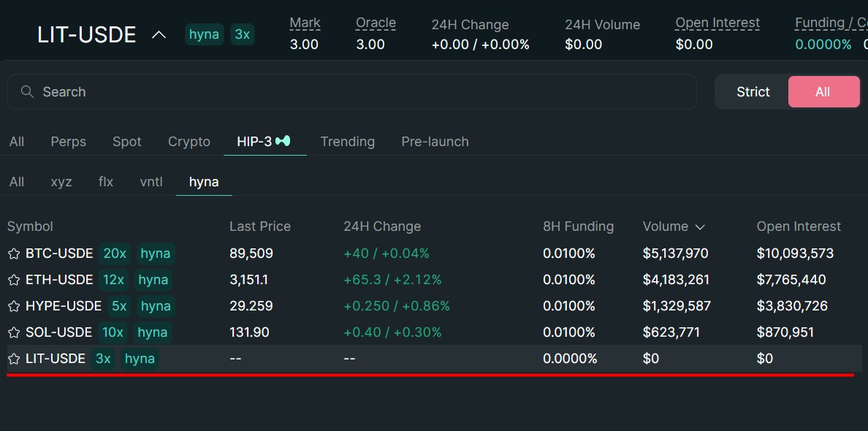The width and height of the screenshot is (868, 431).
Task: Select the LIT-USDE symbol row
Action: pos(435,359)
